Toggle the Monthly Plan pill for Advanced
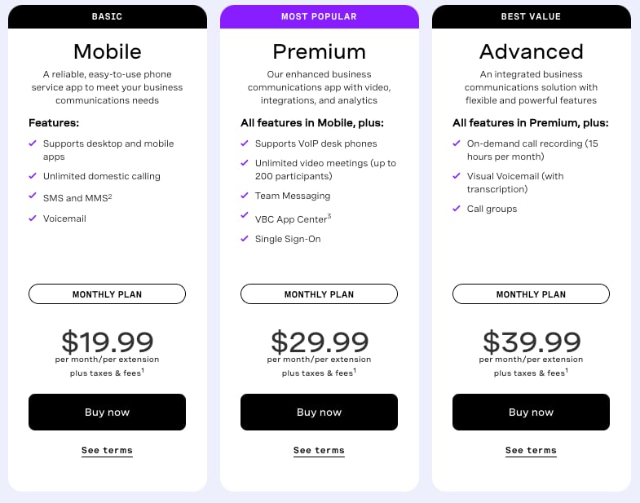The width and height of the screenshot is (640, 503). tap(531, 294)
